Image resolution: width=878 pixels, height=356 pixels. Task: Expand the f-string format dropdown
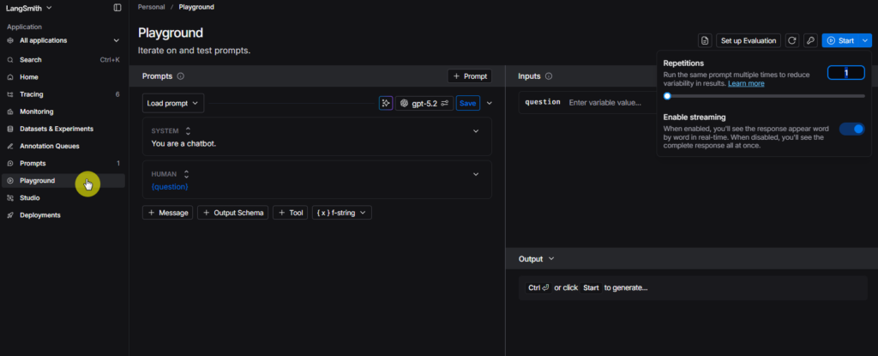click(341, 213)
